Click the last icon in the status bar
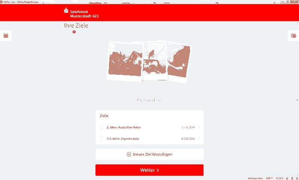 click(x=297, y=178)
